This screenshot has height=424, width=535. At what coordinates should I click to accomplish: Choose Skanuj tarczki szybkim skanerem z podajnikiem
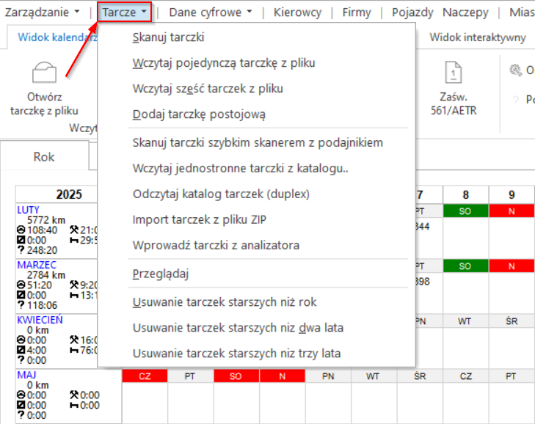256,142
